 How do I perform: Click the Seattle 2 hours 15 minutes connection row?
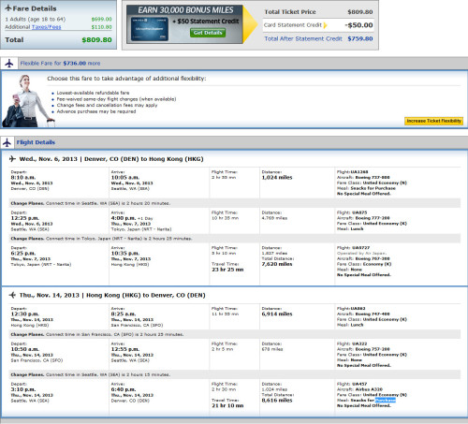[x=235, y=374]
